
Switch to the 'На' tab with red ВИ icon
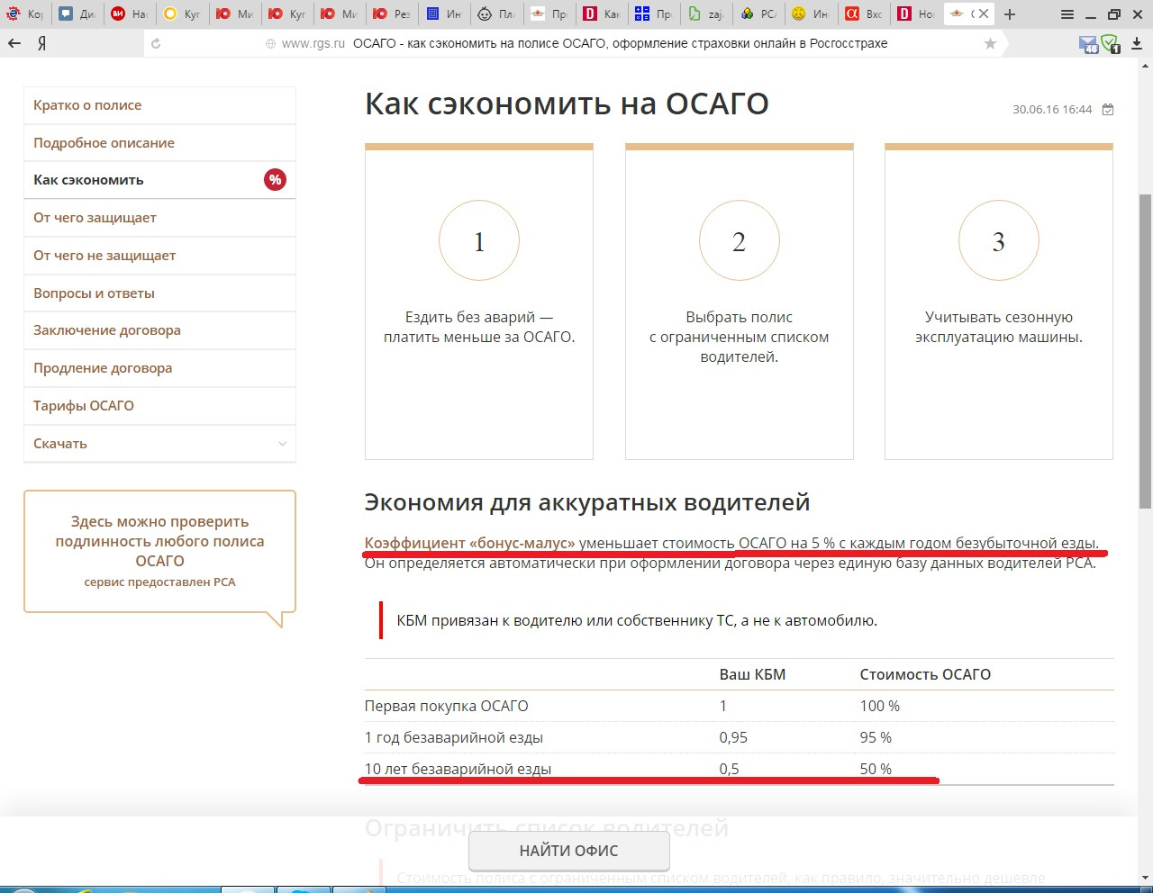coord(130,14)
